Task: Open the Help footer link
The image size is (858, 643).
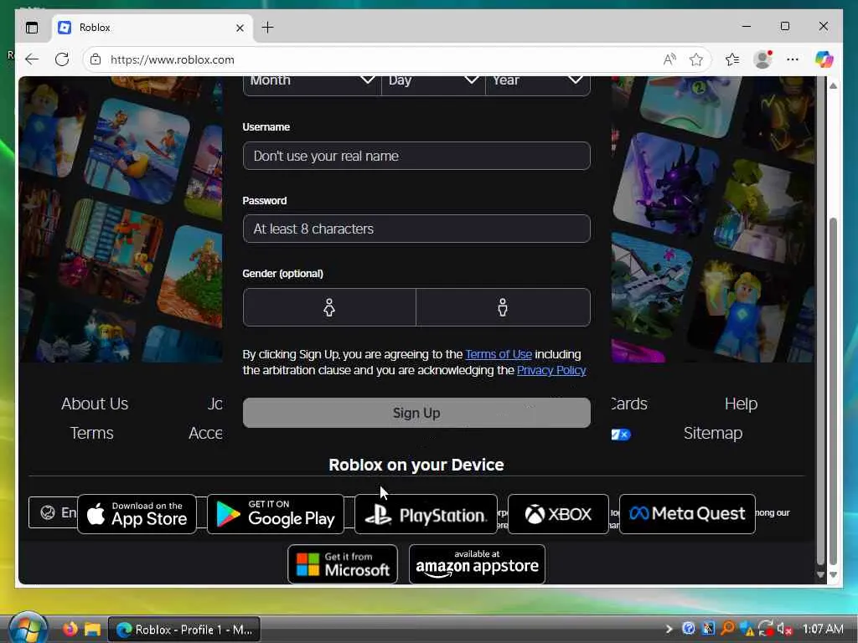Action: (741, 404)
